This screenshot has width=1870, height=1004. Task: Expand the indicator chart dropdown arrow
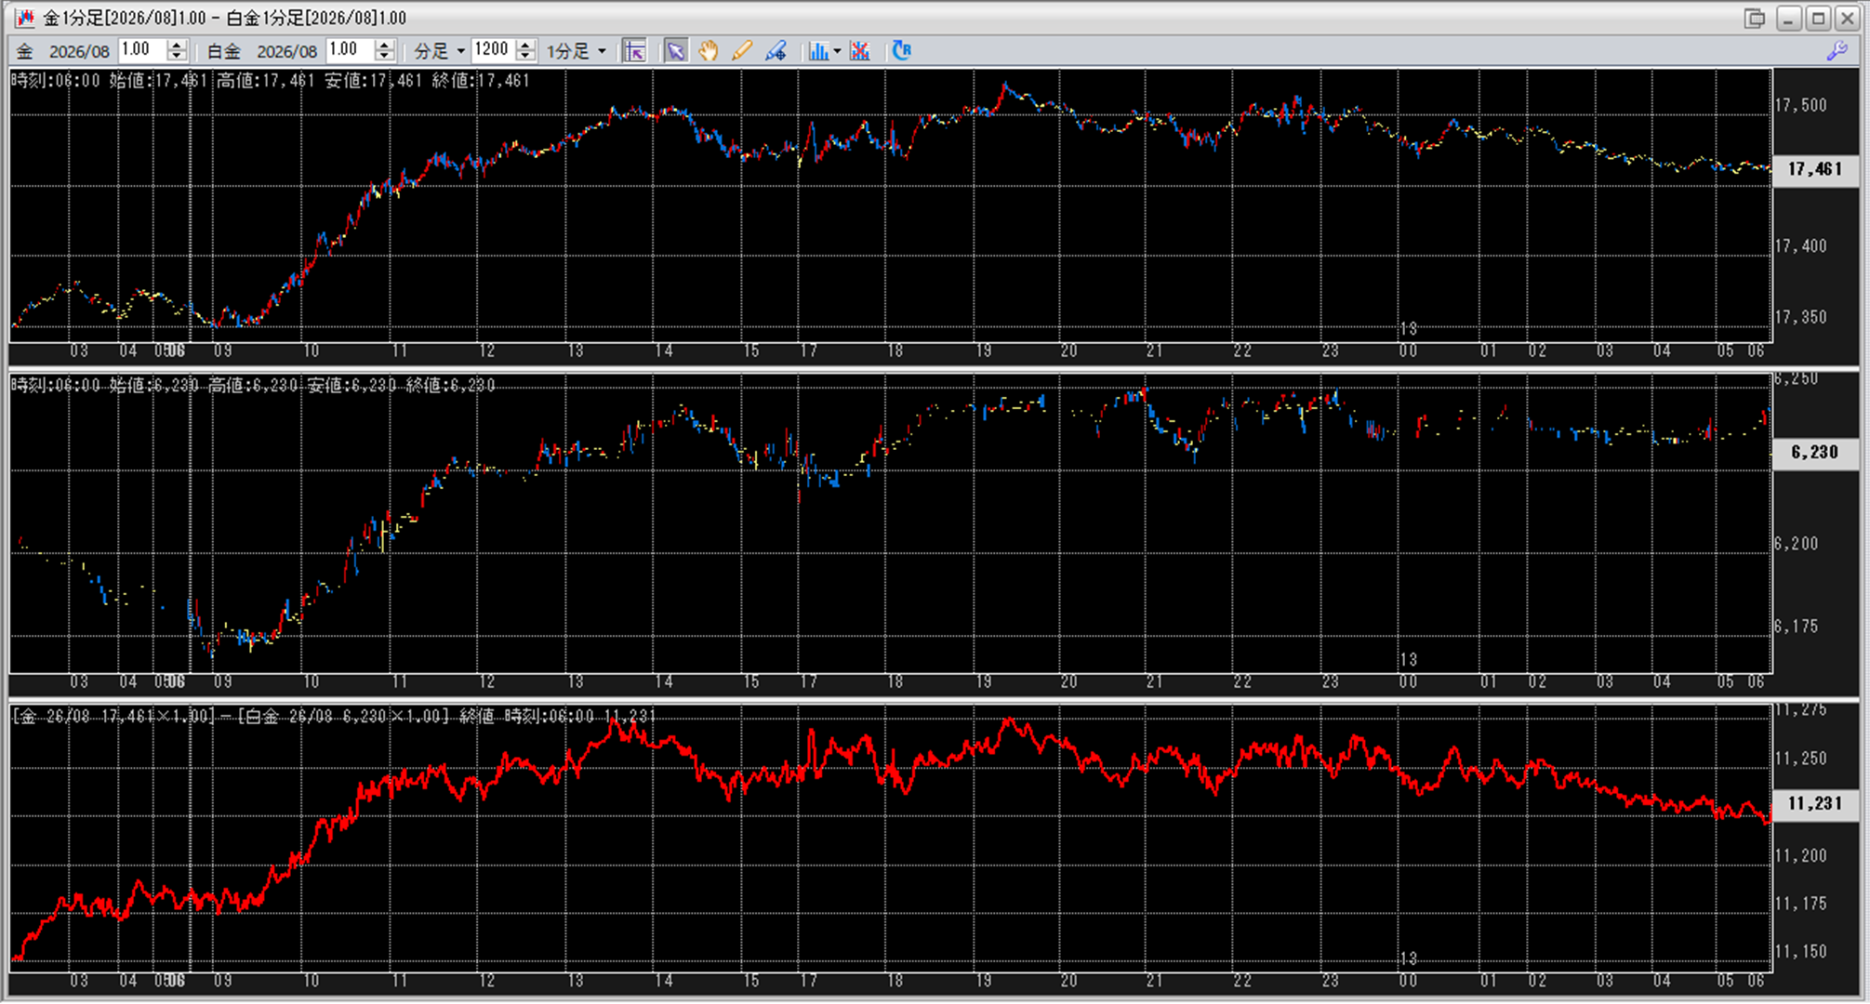pos(838,51)
